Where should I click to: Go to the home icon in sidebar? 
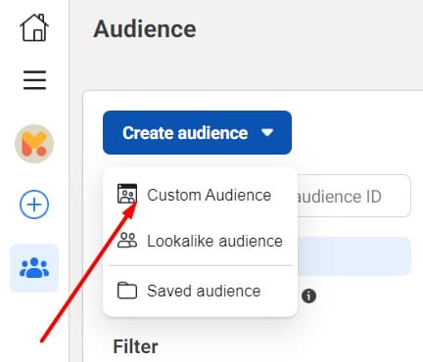[34, 27]
